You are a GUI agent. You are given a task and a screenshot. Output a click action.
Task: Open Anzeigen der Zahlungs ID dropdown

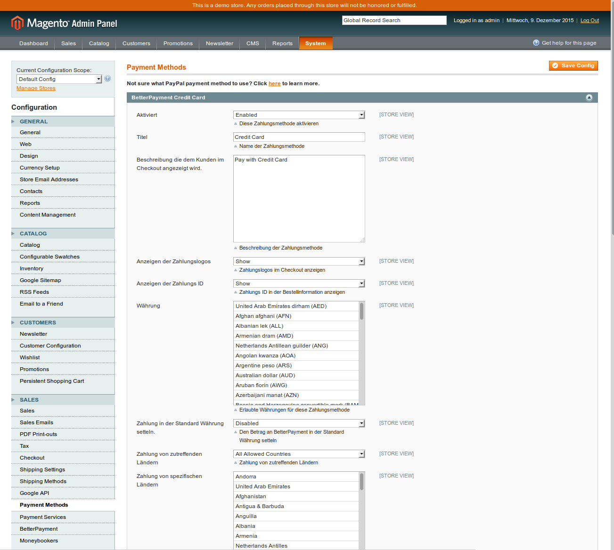click(x=299, y=283)
